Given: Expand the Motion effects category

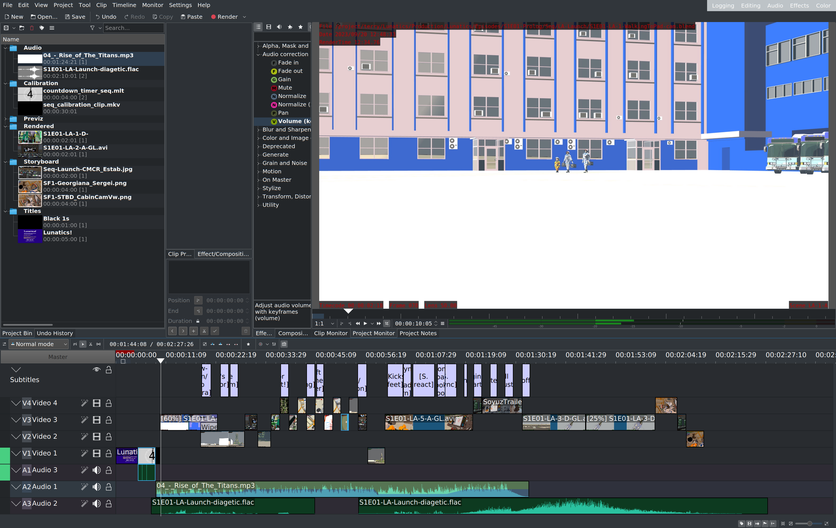Looking at the screenshot, I should pyautogui.click(x=258, y=171).
